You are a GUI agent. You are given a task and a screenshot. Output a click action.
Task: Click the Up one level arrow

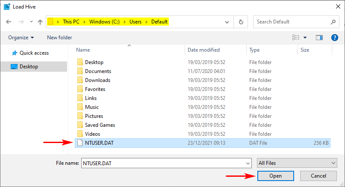[x=40, y=22]
